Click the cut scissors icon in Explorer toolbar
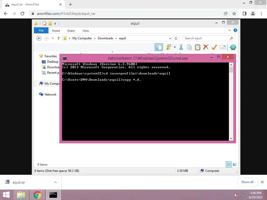Viewport: 267px width, 200px height. [181, 47]
